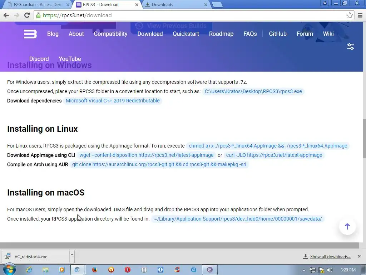Open the Quickstart guide
Viewport: 366px width, 275px height.
(x=186, y=34)
